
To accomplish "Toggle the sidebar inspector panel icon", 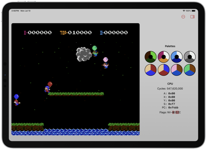I will 192,17.
